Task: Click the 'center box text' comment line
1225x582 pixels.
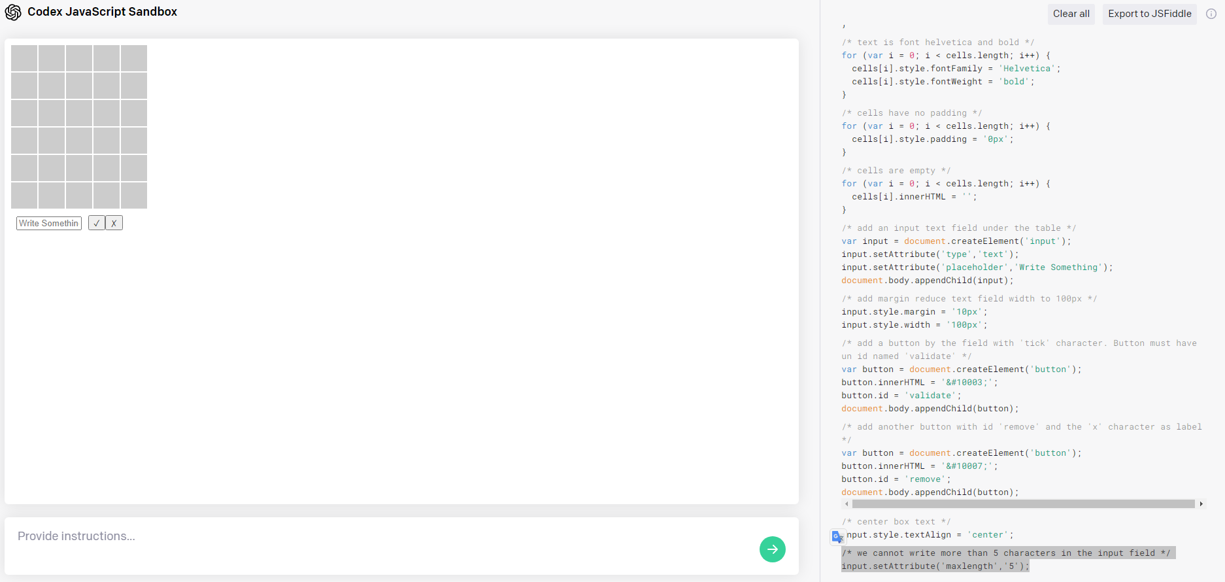Action: [896, 522]
